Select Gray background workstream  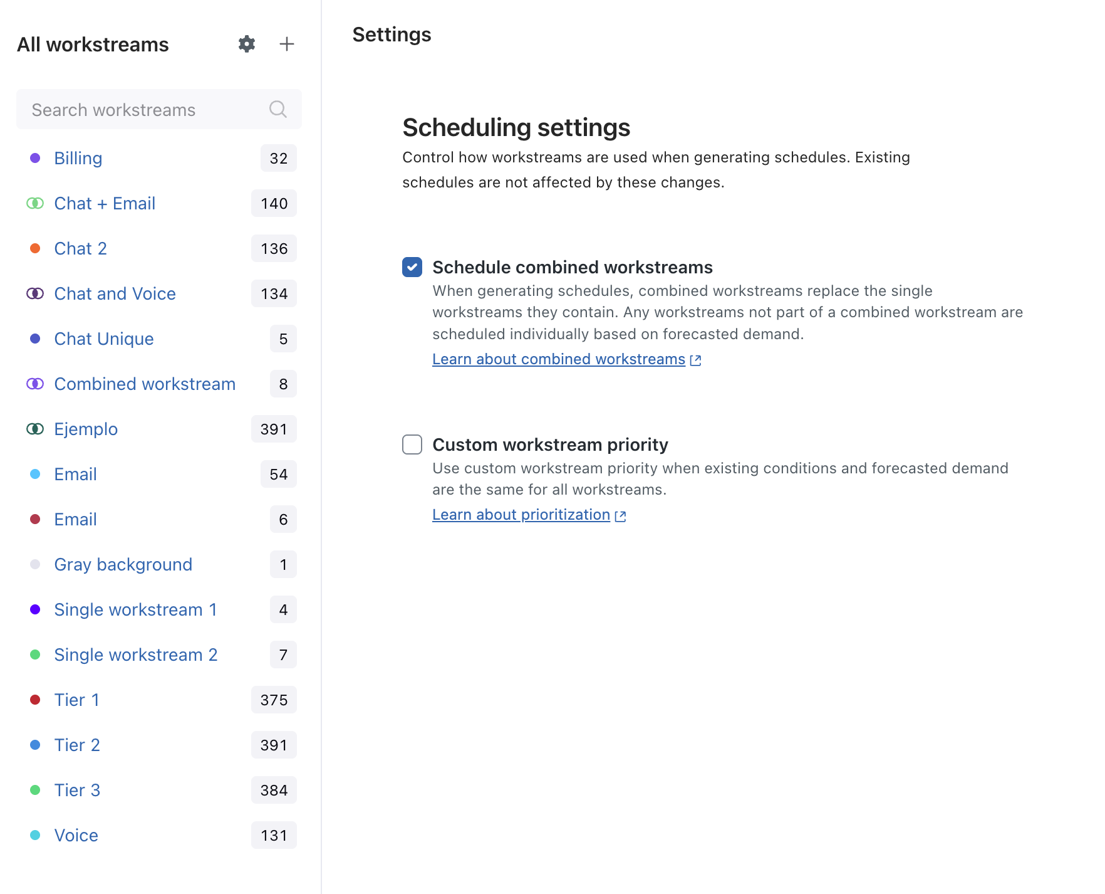(x=123, y=564)
